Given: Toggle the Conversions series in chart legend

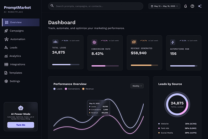Looking at the screenshot, I should [x=72, y=89].
